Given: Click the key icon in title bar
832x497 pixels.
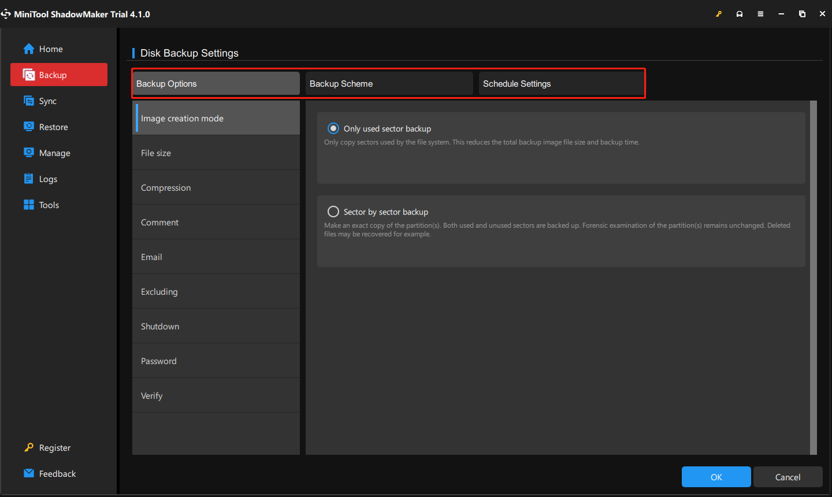Looking at the screenshot, I should point(719,14).
